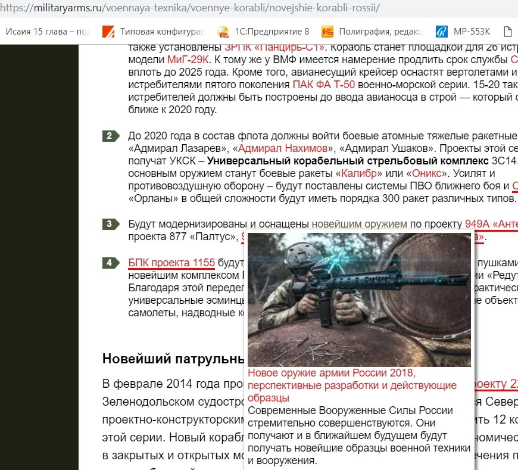Click list marker number 2
Screen dimensions: 518x470
pyautogui.click(x=110, y=136)
